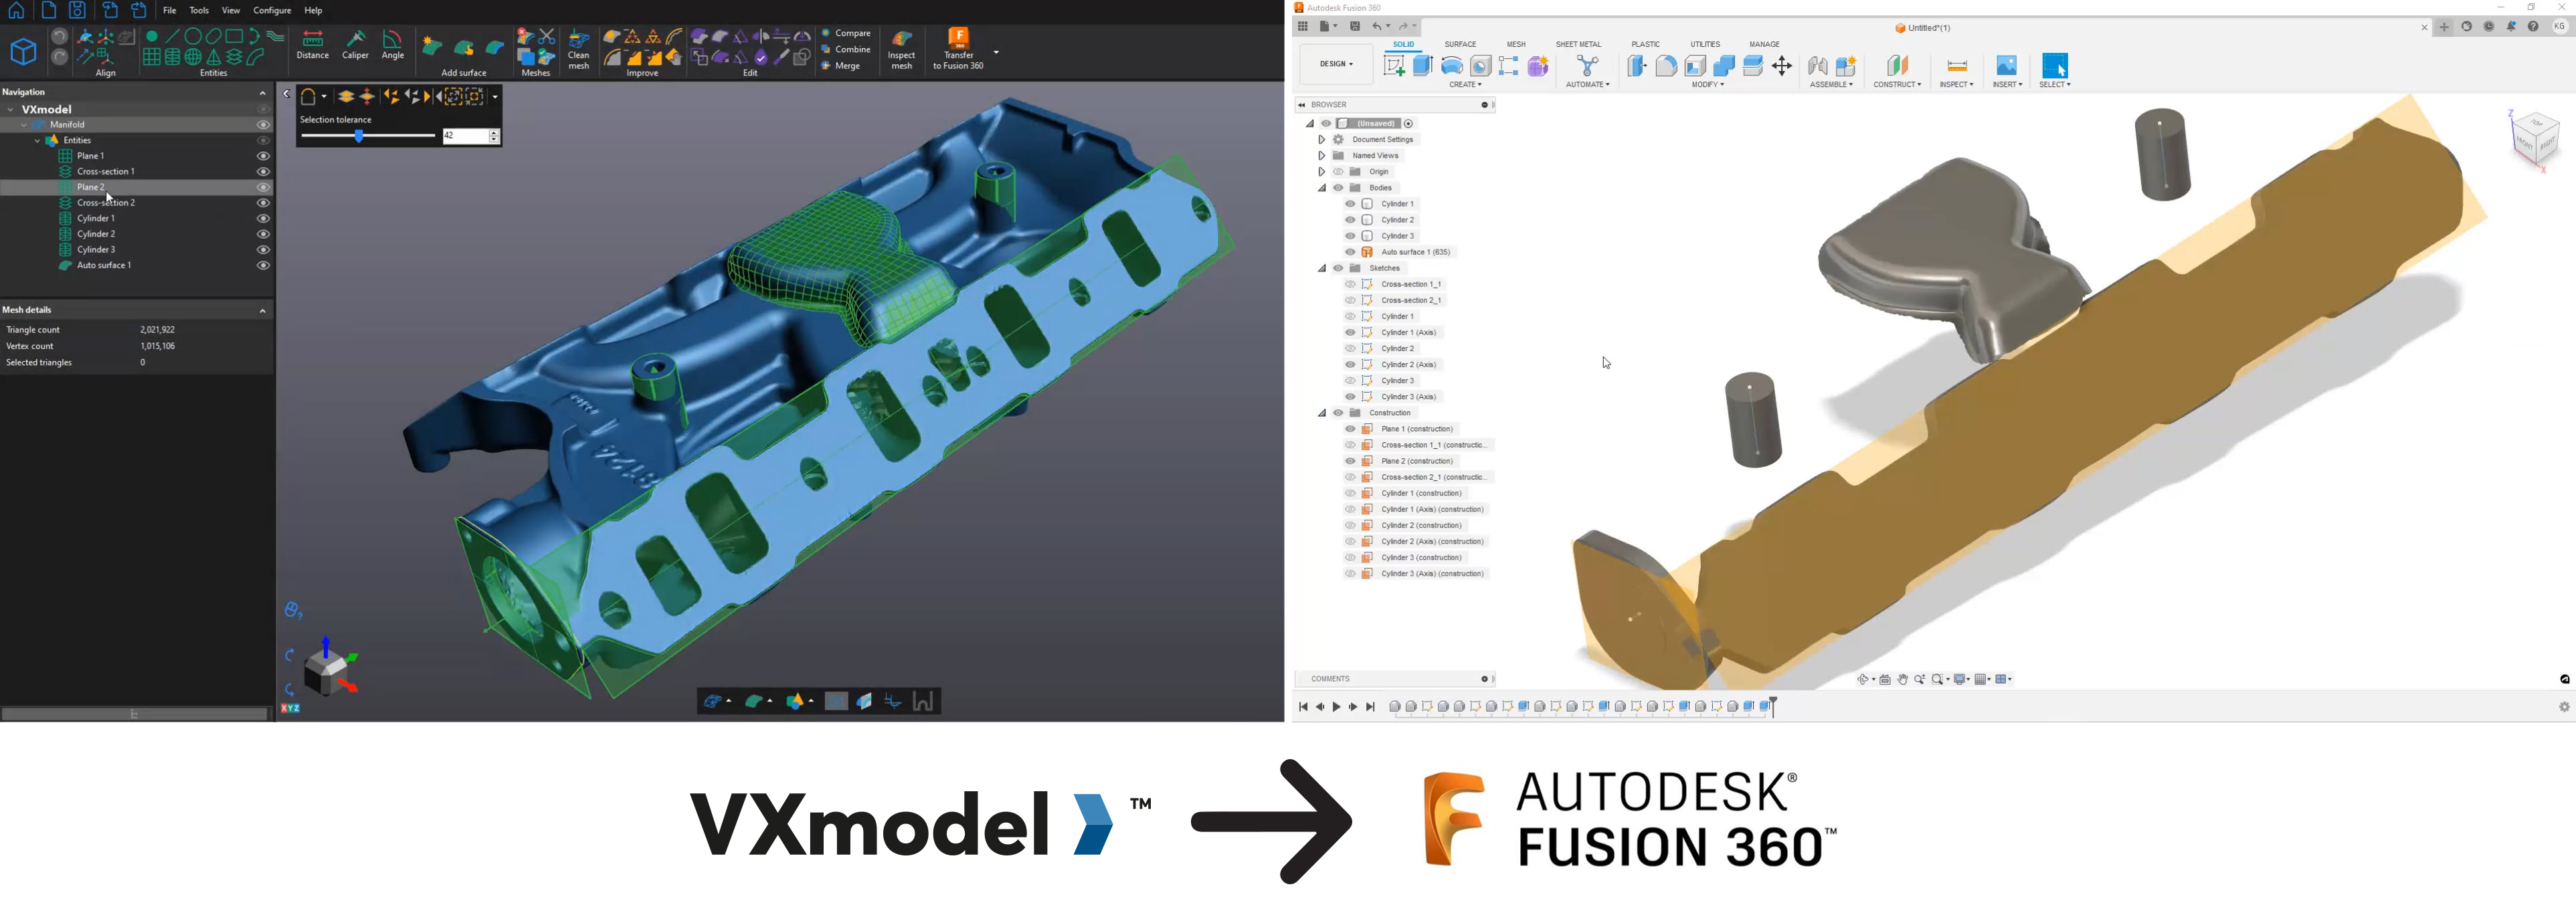Image resolution: width=2576 pixels, height=919 pixels.
Task: Click the Extrude icon in Fusion 360
Action: 1423,66
